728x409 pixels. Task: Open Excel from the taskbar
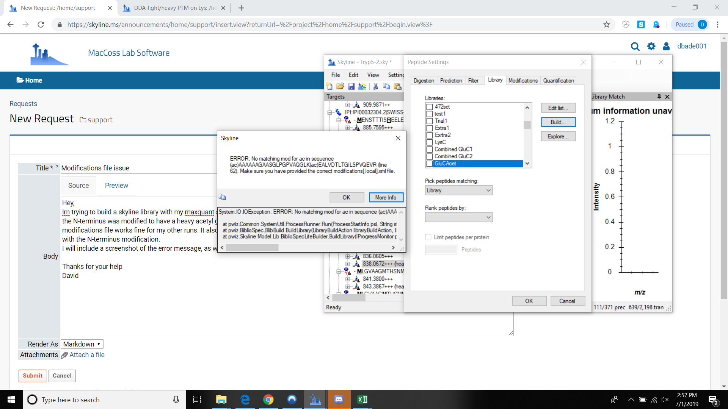[x=362, y=400]
